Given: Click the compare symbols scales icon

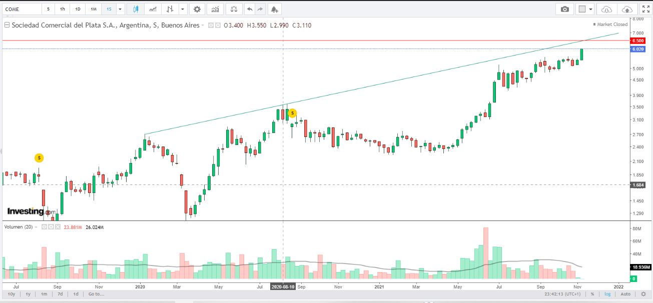Looking at the screenshot, I should (233, 9).
